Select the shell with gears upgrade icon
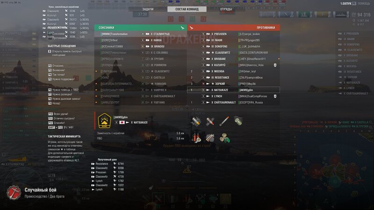This screenshot has width=374, height=210. 196,121
